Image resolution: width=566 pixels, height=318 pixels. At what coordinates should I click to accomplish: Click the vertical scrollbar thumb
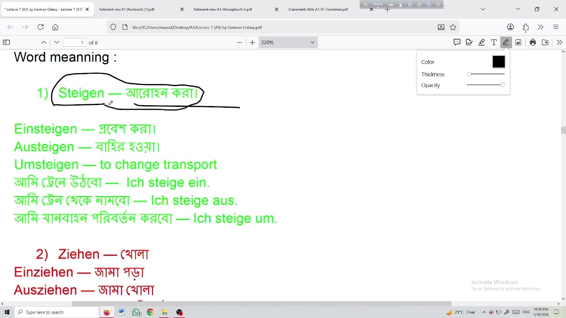tap(563, 130)
